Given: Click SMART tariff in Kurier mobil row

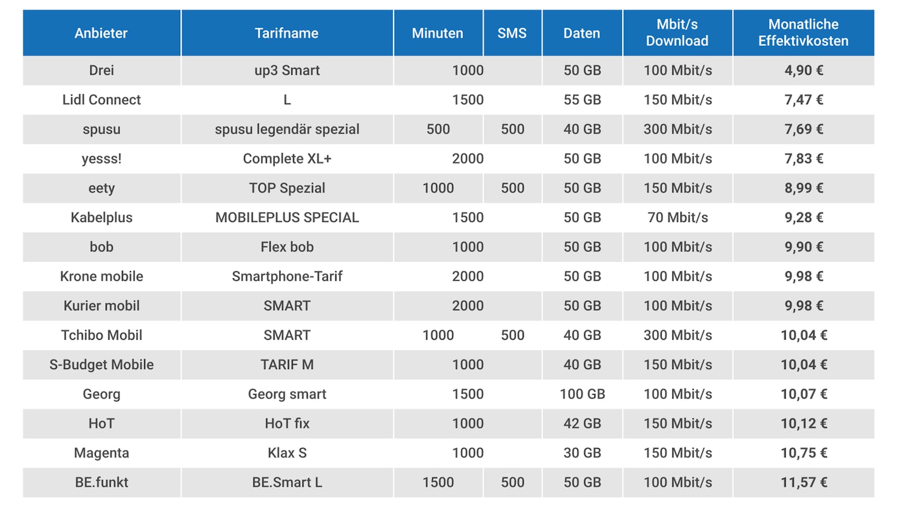Looking at the screenshot, I should (x=287, y=306).
